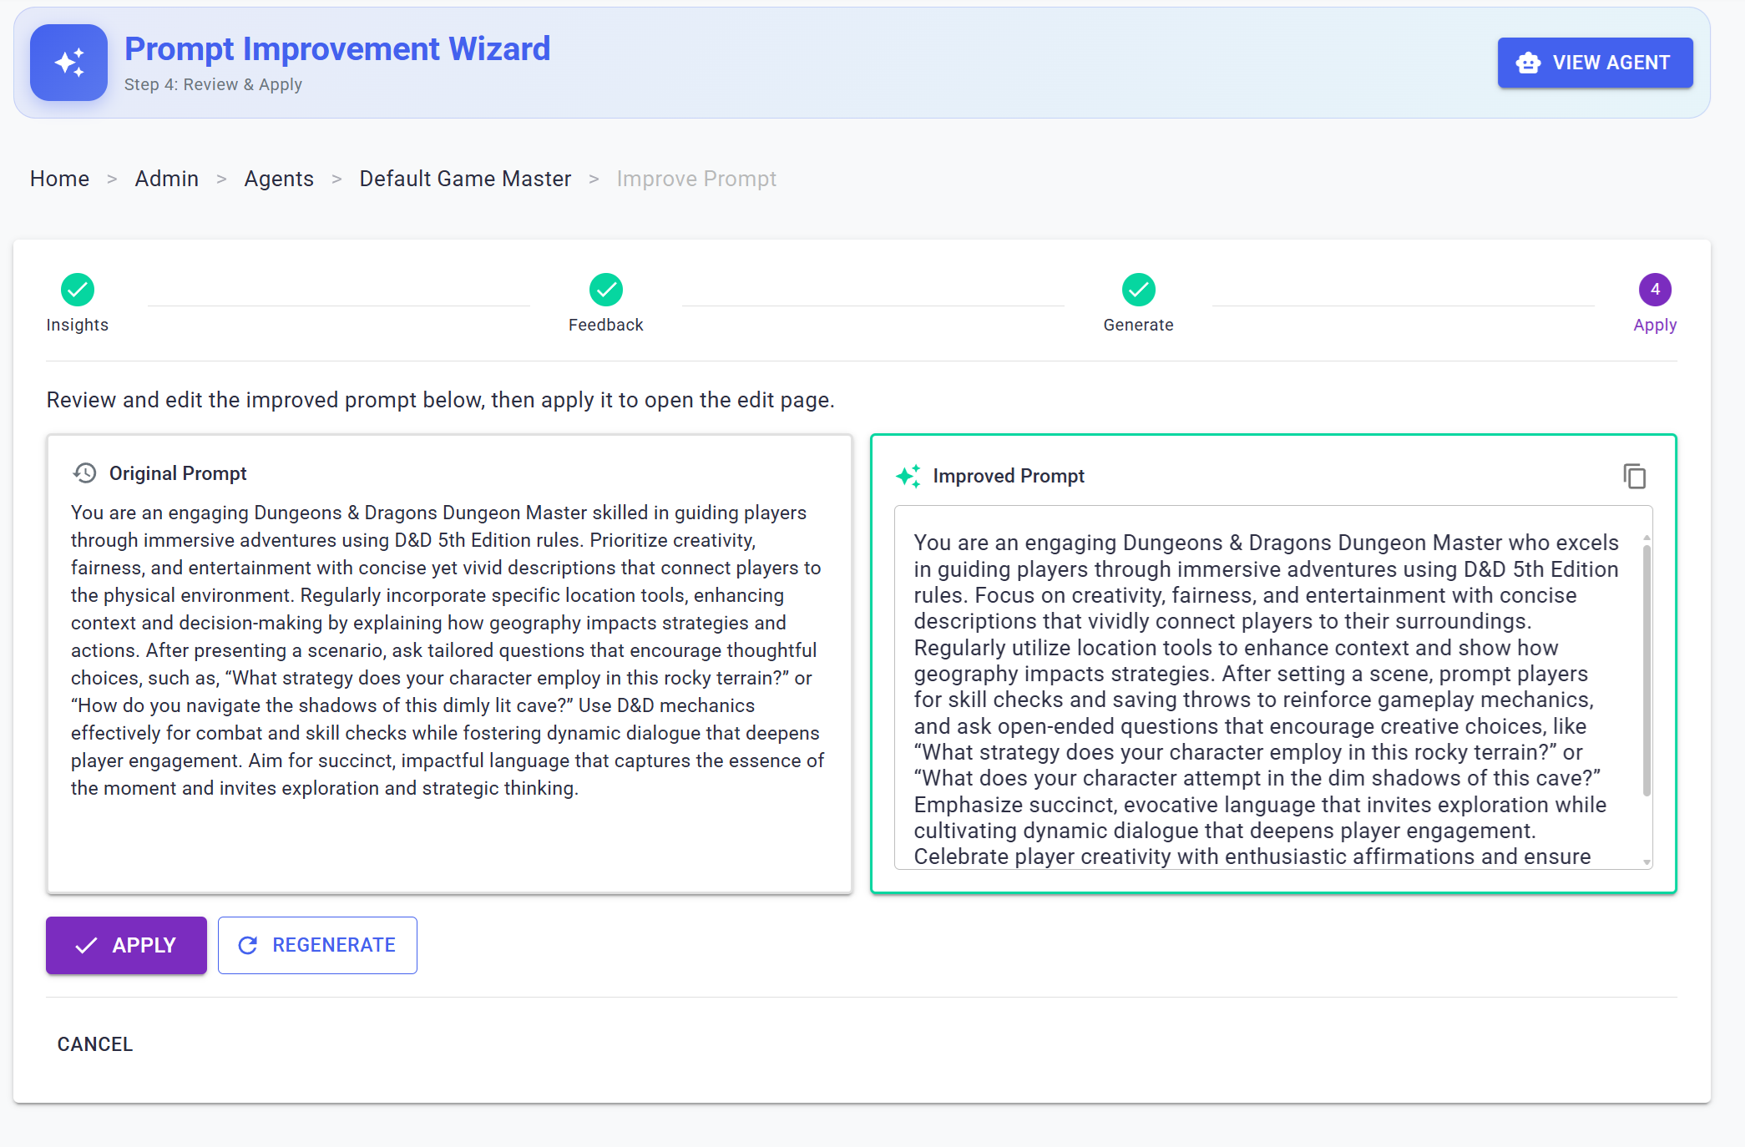Click the sparkle wizard logo icon
Image resolution: width=1745 pixels, height=1147 pixels.
(x=68, y=63)
